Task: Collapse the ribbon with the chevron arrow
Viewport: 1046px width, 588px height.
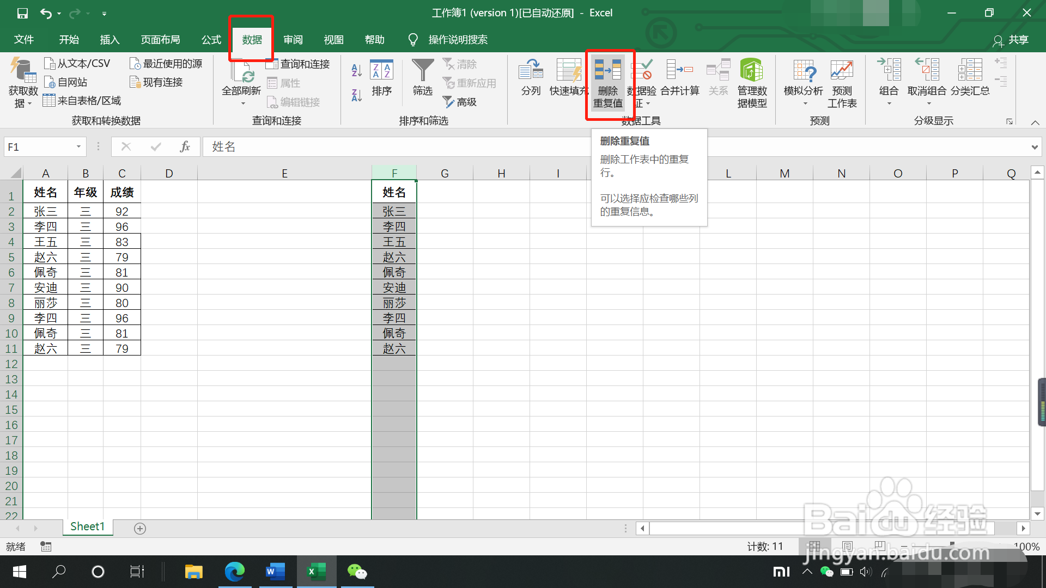Action: point(1035,122)
